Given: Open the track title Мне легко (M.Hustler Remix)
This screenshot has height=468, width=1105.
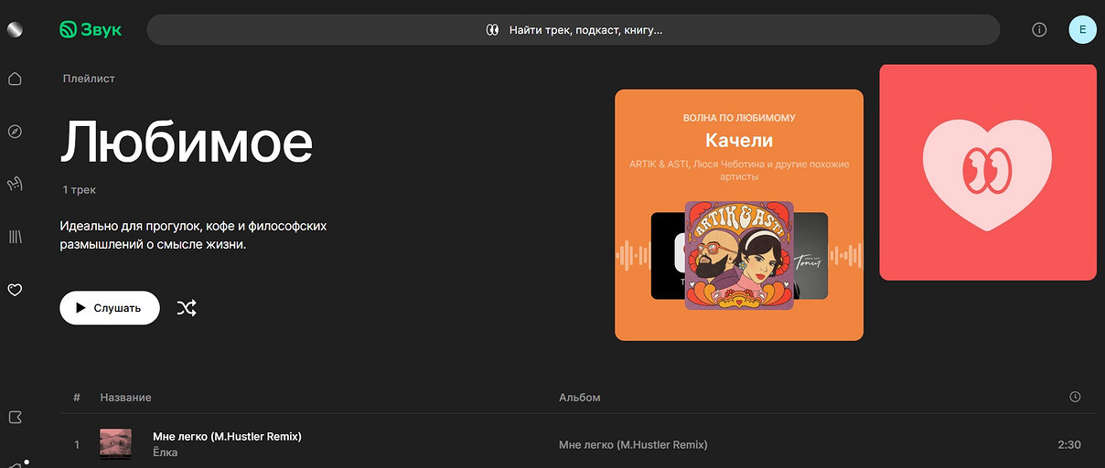Looking at the screenshot, I should click(x=227, y=436).
